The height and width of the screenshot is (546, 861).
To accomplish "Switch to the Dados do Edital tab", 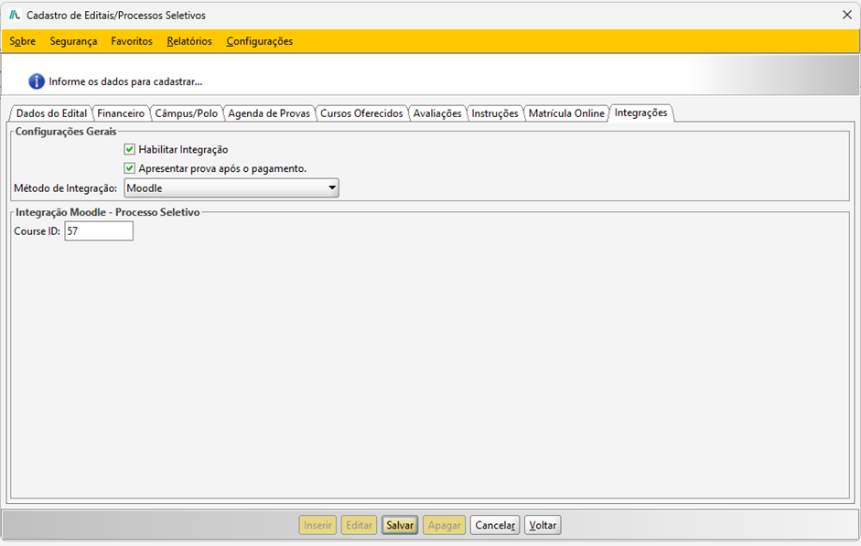I will pos(51,113).
